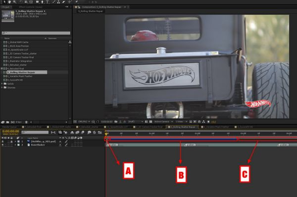The width and height of the screenshot is (297, 197).
Task: Toggle Draft 3D mode in timeline
Action: coord(65,132)
